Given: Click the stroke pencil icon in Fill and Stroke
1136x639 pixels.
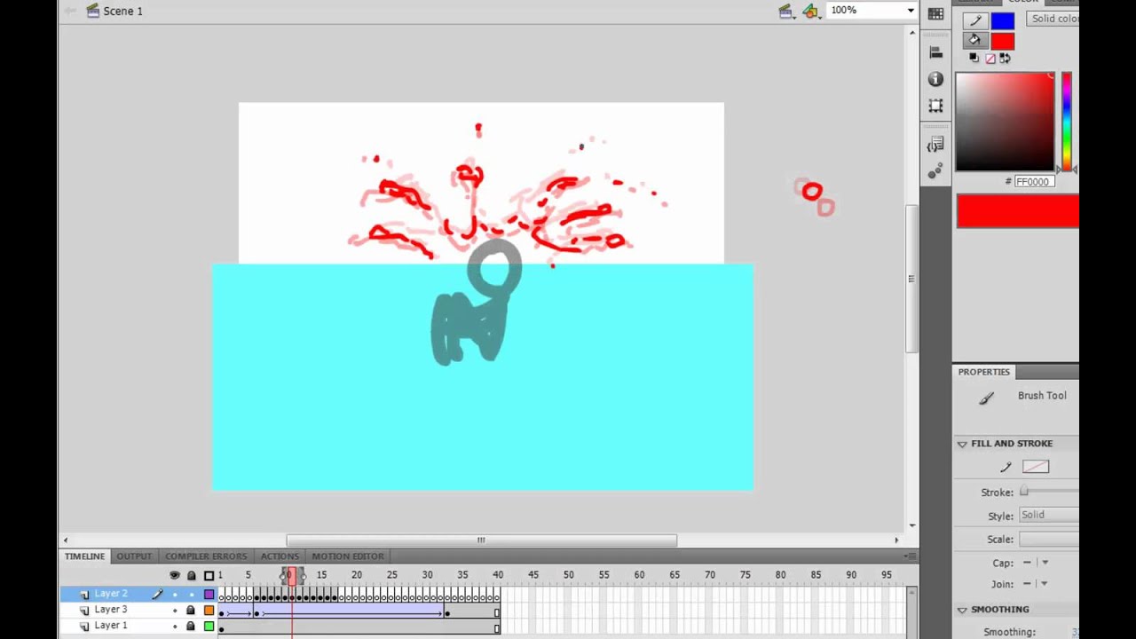Looking at the screenshot, I should pos(1006,467).
